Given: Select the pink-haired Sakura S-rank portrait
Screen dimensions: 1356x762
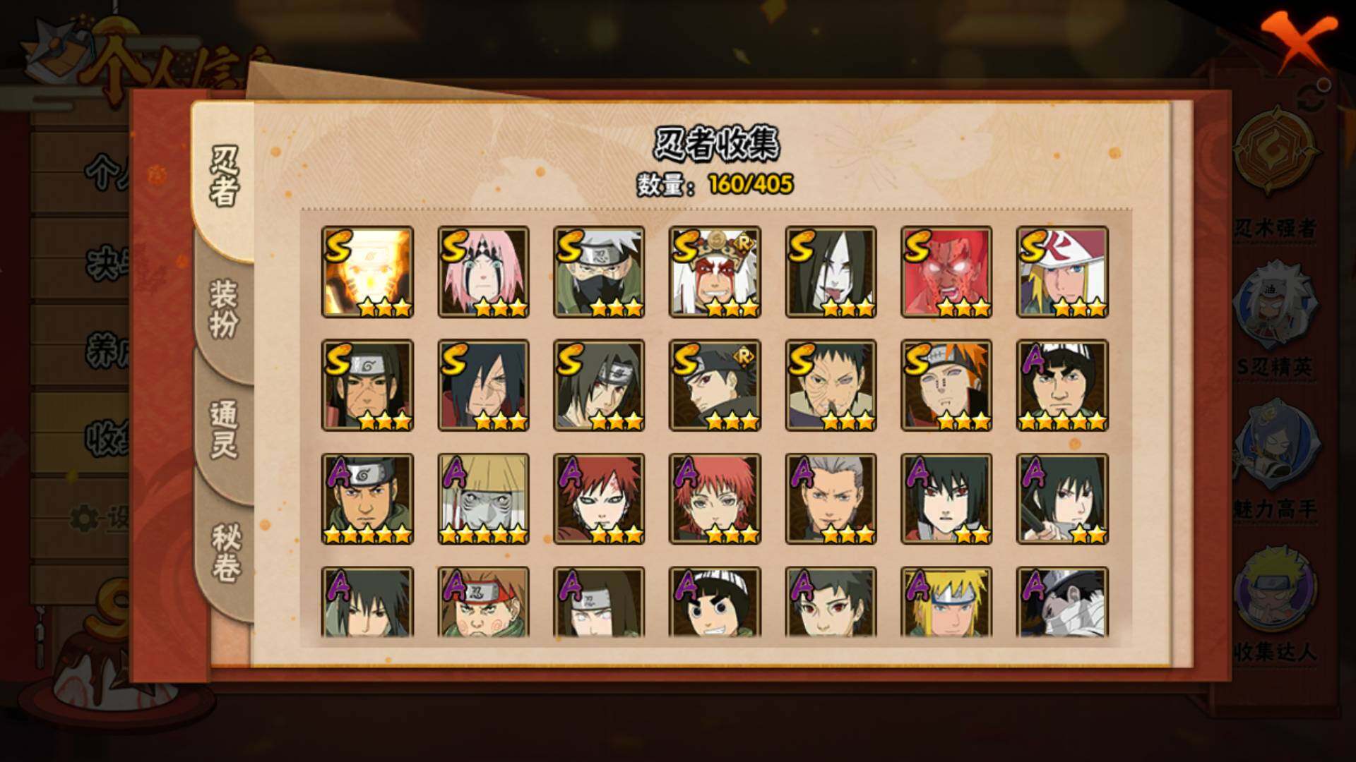Looking at the screenshot, I should coord(483,272).
